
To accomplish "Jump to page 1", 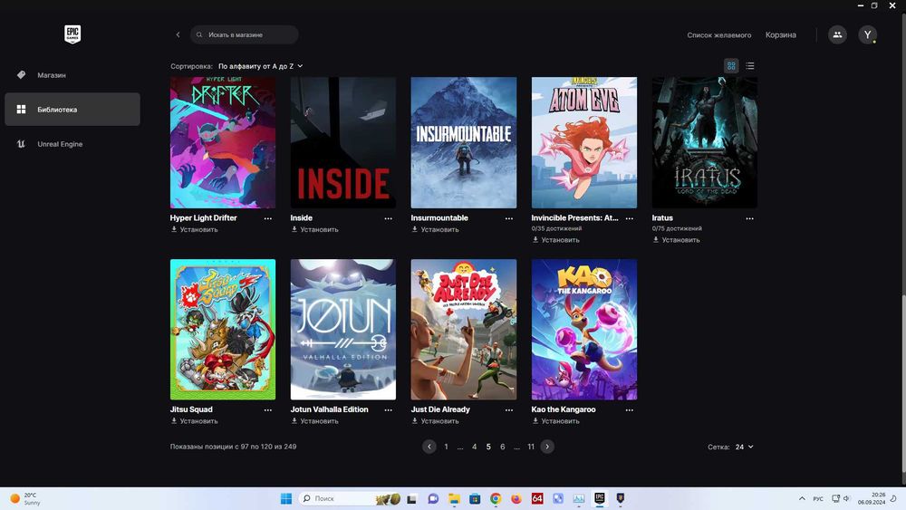I will [x=446, y=447].
